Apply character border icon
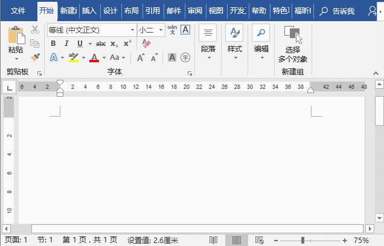This screenshot has width=384, height=246. [x=185, y=30]
